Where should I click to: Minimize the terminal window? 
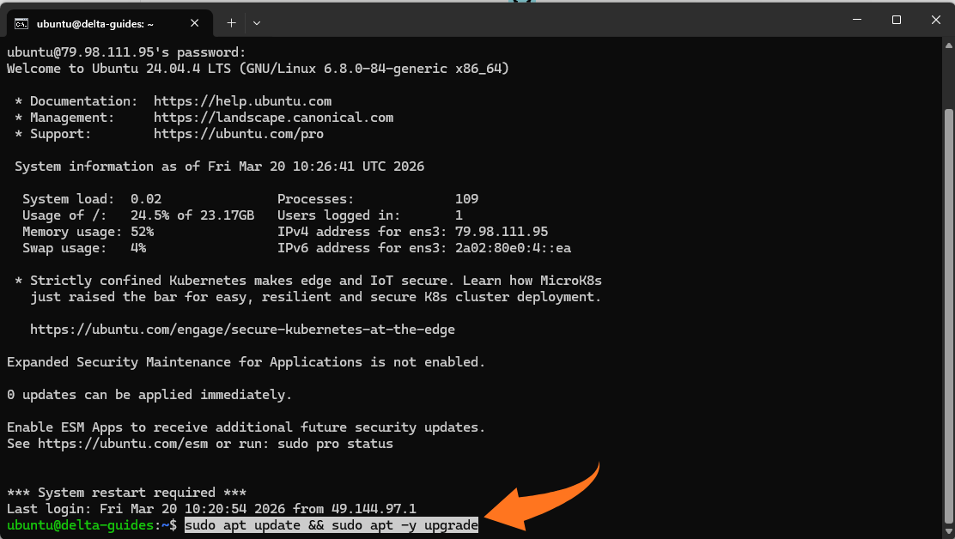pos(856,20)
